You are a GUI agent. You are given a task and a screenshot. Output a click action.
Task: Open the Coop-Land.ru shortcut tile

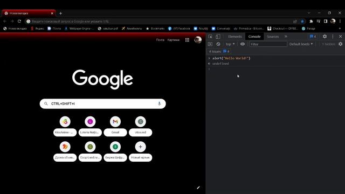click(x=90, y=151)
